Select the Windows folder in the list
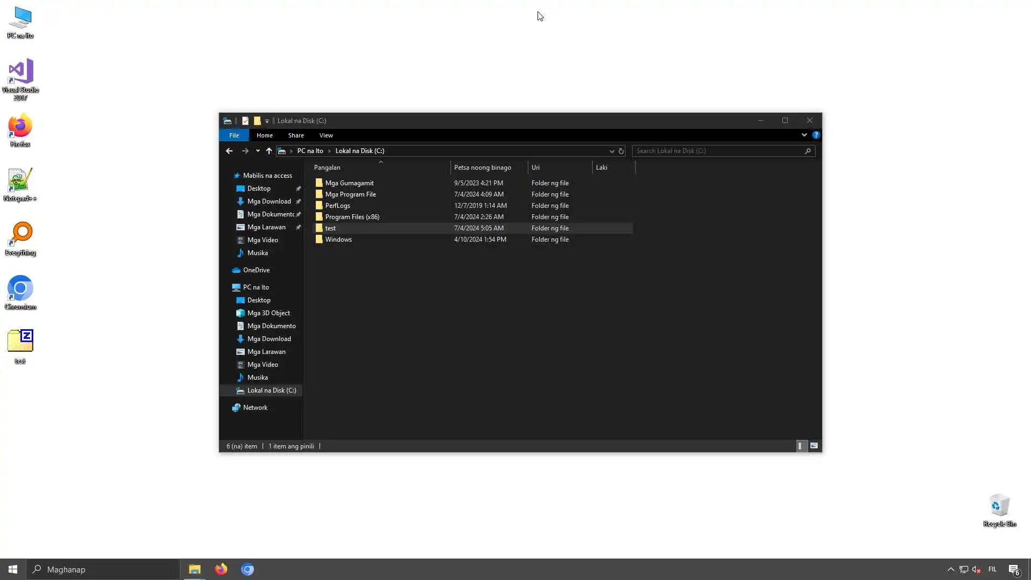1031x580 pixels. (338, 240)
